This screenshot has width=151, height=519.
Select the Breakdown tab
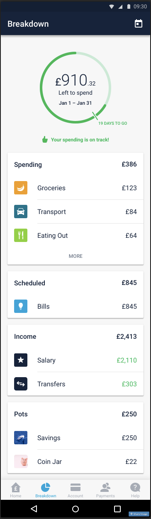[x=46, y=490]
